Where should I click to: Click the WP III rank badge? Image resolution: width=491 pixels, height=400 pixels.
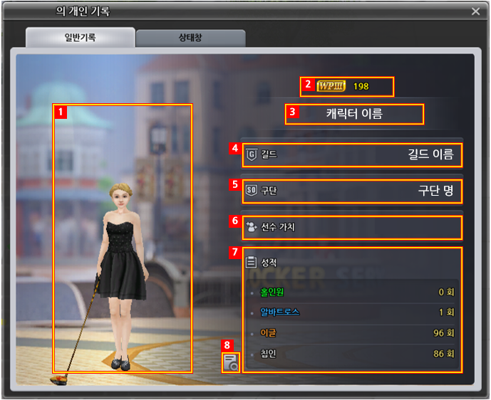331,86
